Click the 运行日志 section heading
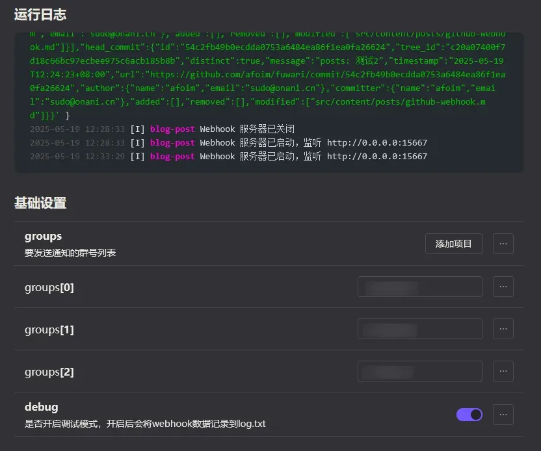541x451 pixels. point(40,14)
